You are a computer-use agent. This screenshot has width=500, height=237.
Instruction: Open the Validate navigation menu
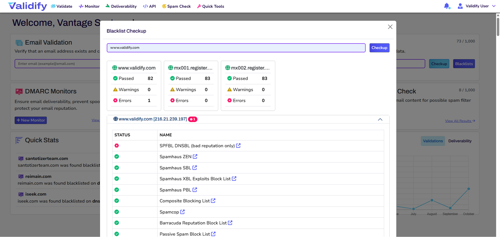[62, 6]
